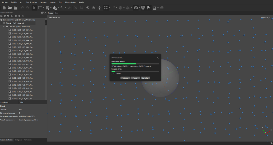The height and width of the screenshot is (145, 273).
Task: Toggle the Show markers flag icon
Action: pyautogui.click(x=149, y=8)
